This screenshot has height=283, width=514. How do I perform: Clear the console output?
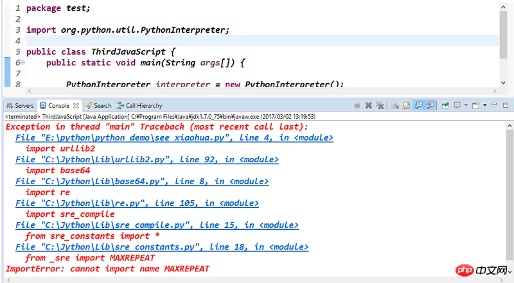(x=395, y=105)
